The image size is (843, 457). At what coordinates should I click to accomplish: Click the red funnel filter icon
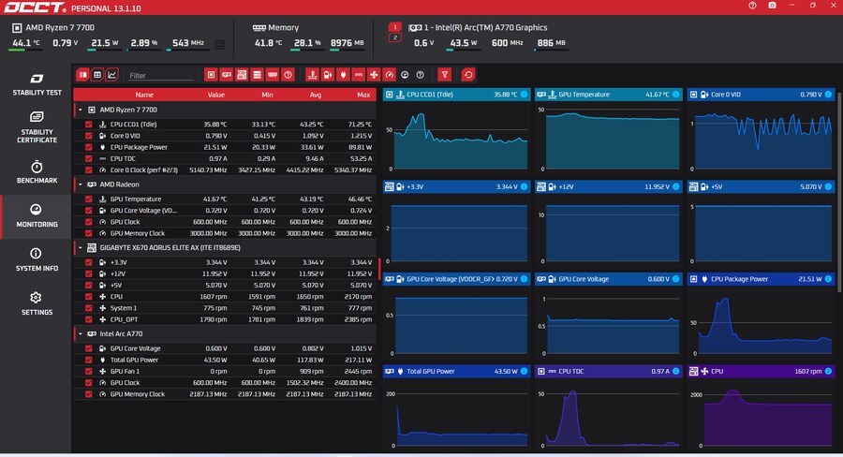pyautogui.click(x=445, y=75)
